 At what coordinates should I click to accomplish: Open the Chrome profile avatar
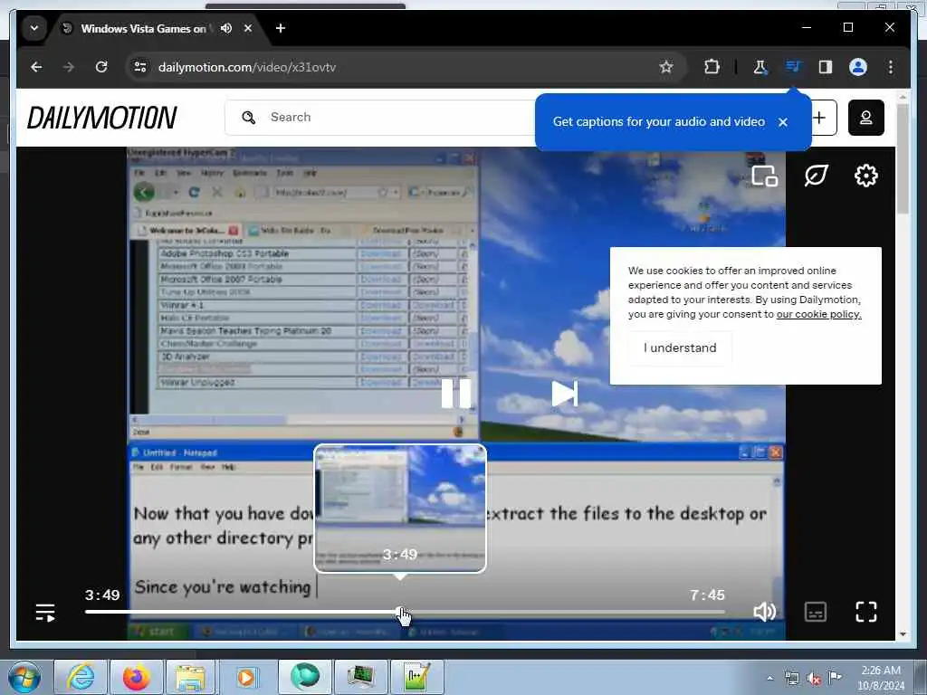(858, 67)
